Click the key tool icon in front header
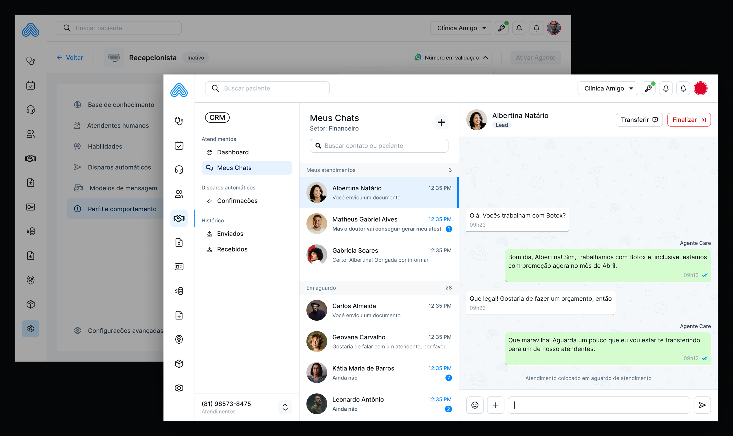The width and height of the screenshot is (733, 436). pos(648,88)
